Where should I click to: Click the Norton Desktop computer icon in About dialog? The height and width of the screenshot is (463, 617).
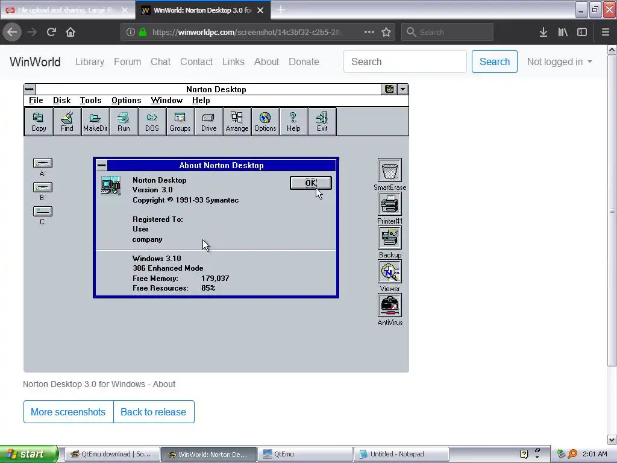tap(111, 186)
